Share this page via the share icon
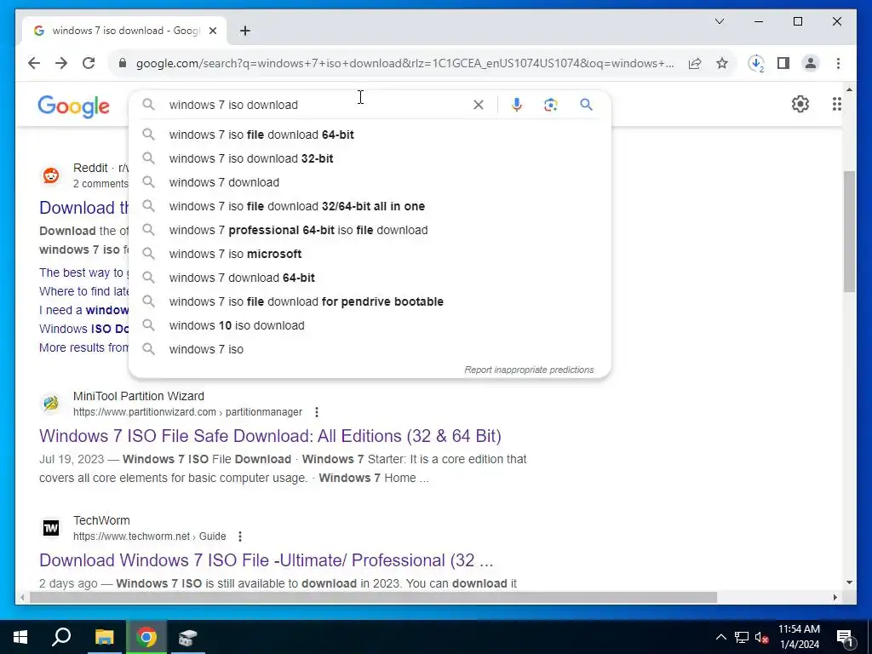This screenshot has height=654, width=872. [695, 63]
